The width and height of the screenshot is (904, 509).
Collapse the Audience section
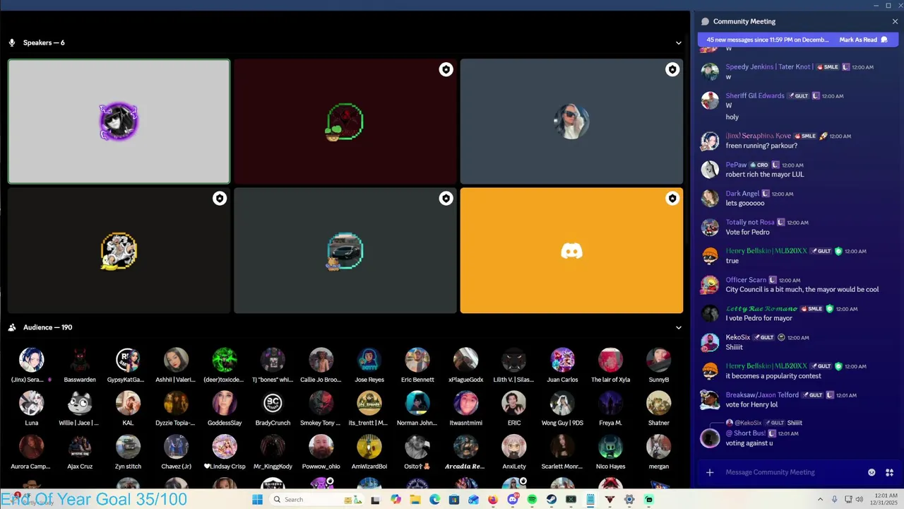click(679, 327)
